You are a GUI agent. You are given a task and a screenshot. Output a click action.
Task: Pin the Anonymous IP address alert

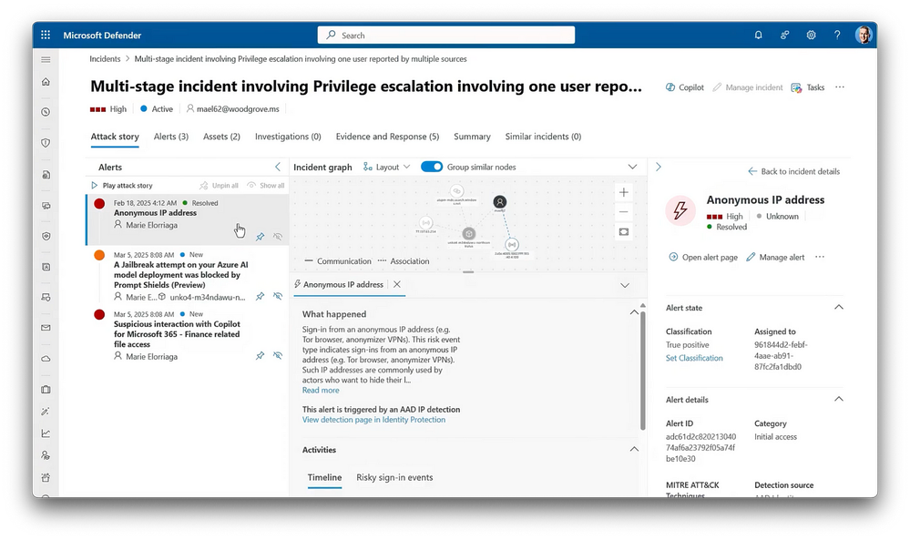click(260, 237)
